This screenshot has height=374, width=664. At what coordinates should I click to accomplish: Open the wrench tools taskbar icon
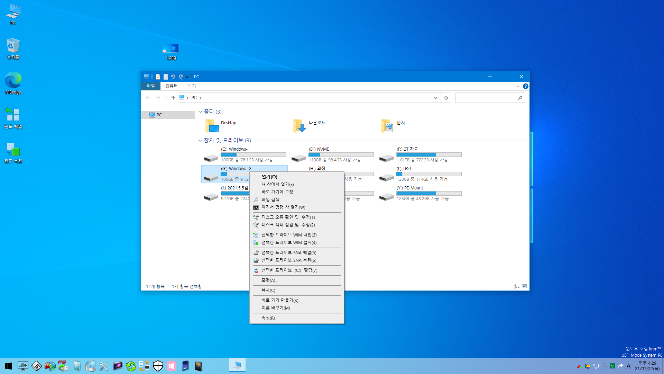(x=104, y=366)
